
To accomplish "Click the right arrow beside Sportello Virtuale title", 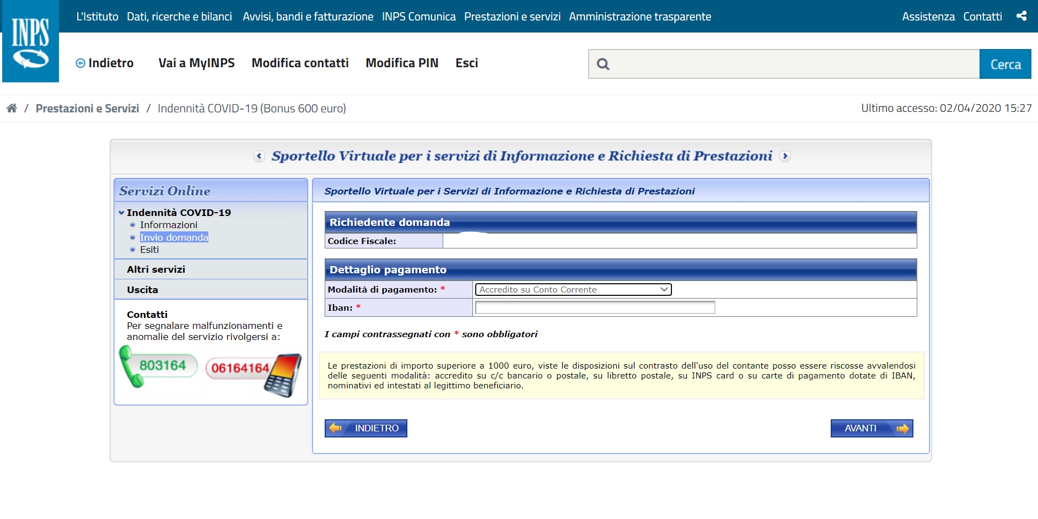I will coord(785,156).
